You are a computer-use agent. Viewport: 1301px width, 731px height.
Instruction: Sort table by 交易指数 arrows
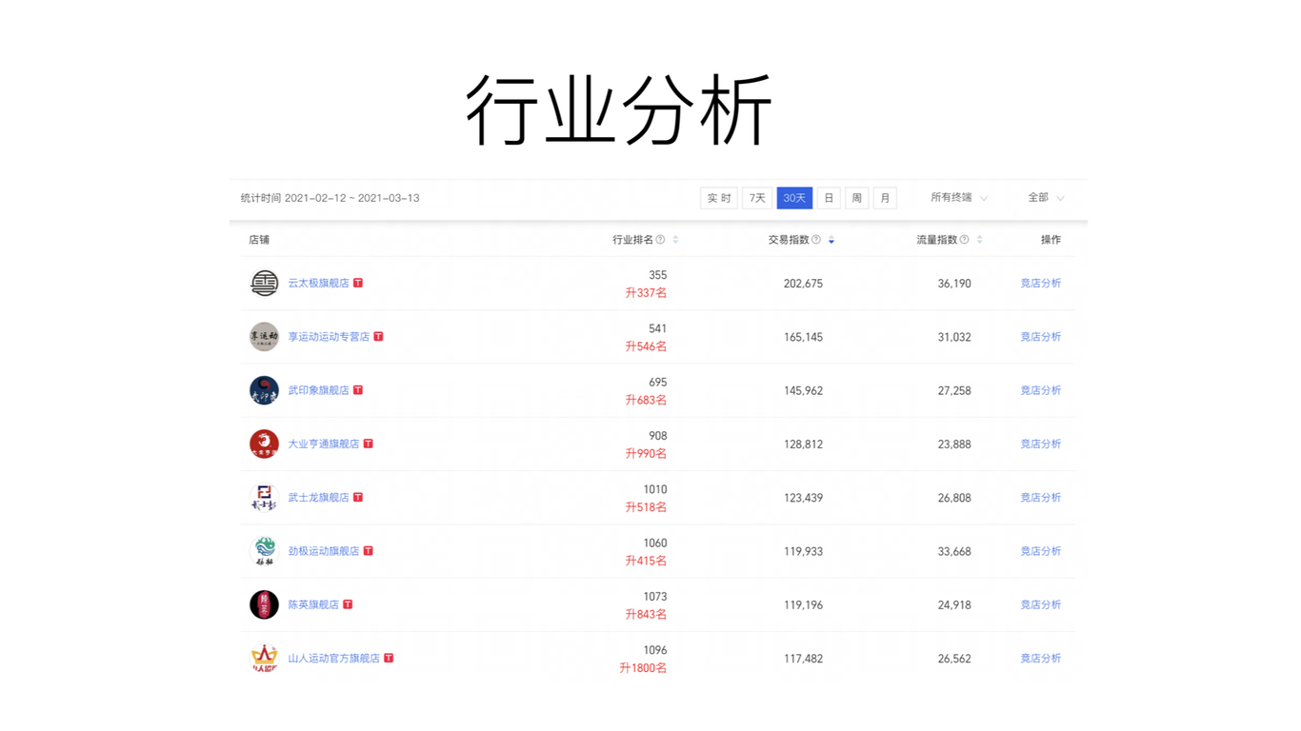[x=831, y=240]
